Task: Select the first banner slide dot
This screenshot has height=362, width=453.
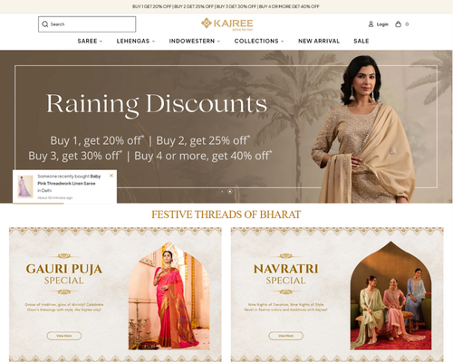Action: (222, 192)
